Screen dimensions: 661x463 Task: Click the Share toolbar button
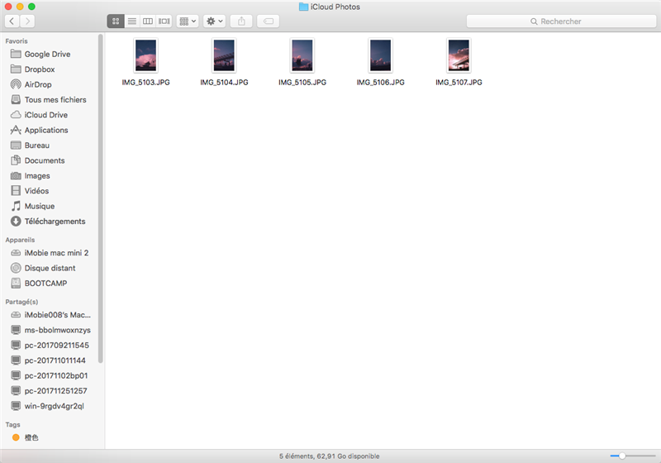[x=241, y=21]
